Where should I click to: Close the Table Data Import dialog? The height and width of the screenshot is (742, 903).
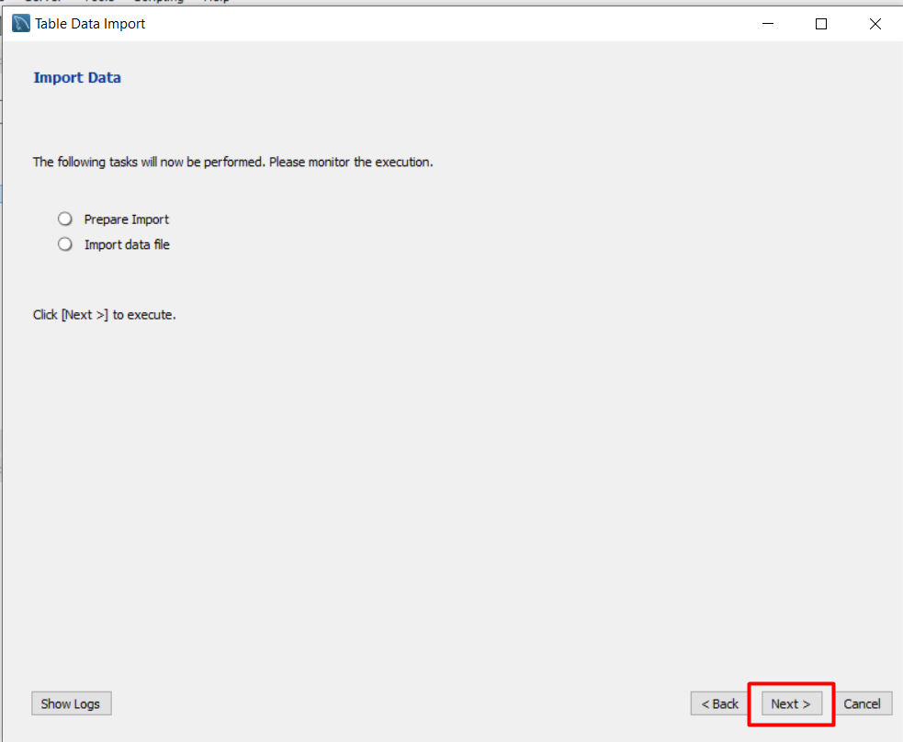tap(875, 24)
